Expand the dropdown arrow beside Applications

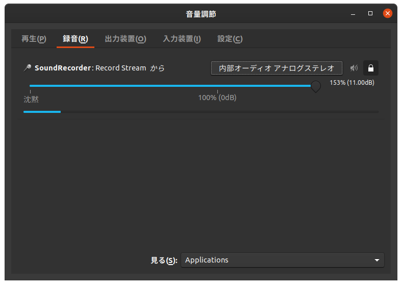click(376, 260)
